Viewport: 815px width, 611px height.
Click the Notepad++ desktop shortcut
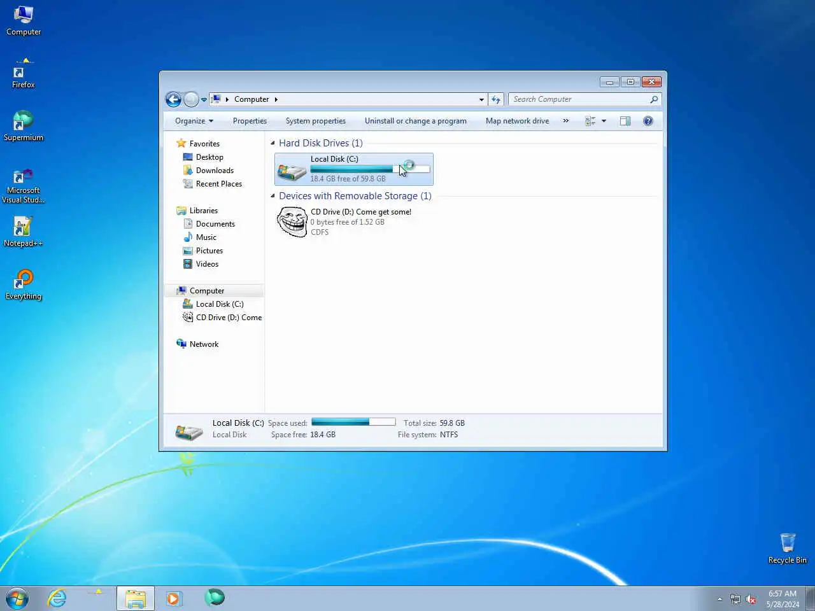[24, 232]
